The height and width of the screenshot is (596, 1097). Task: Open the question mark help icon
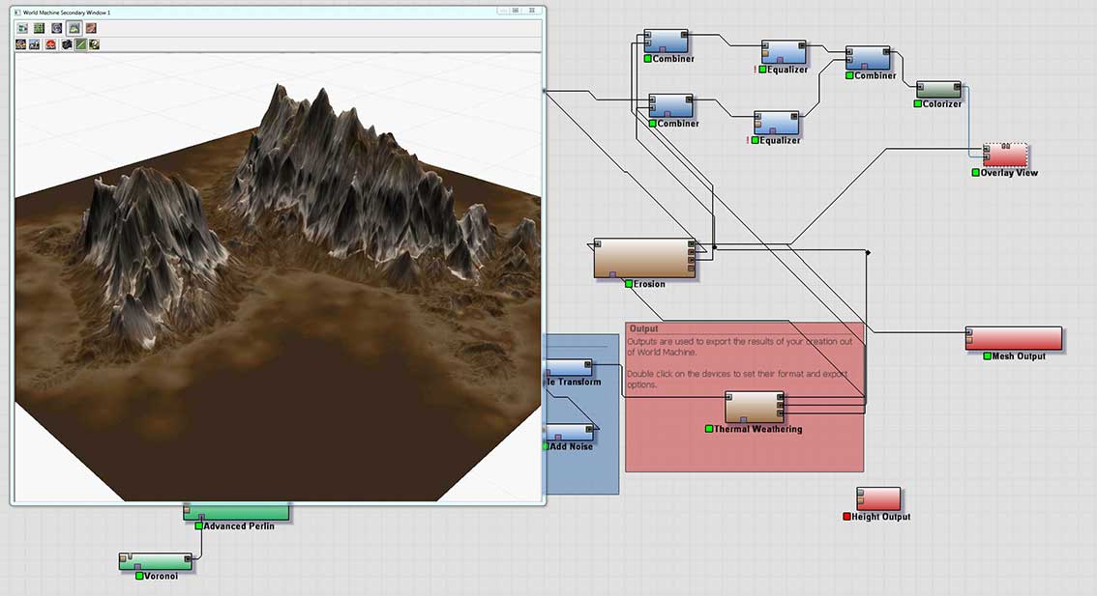(x=95, y=44)
